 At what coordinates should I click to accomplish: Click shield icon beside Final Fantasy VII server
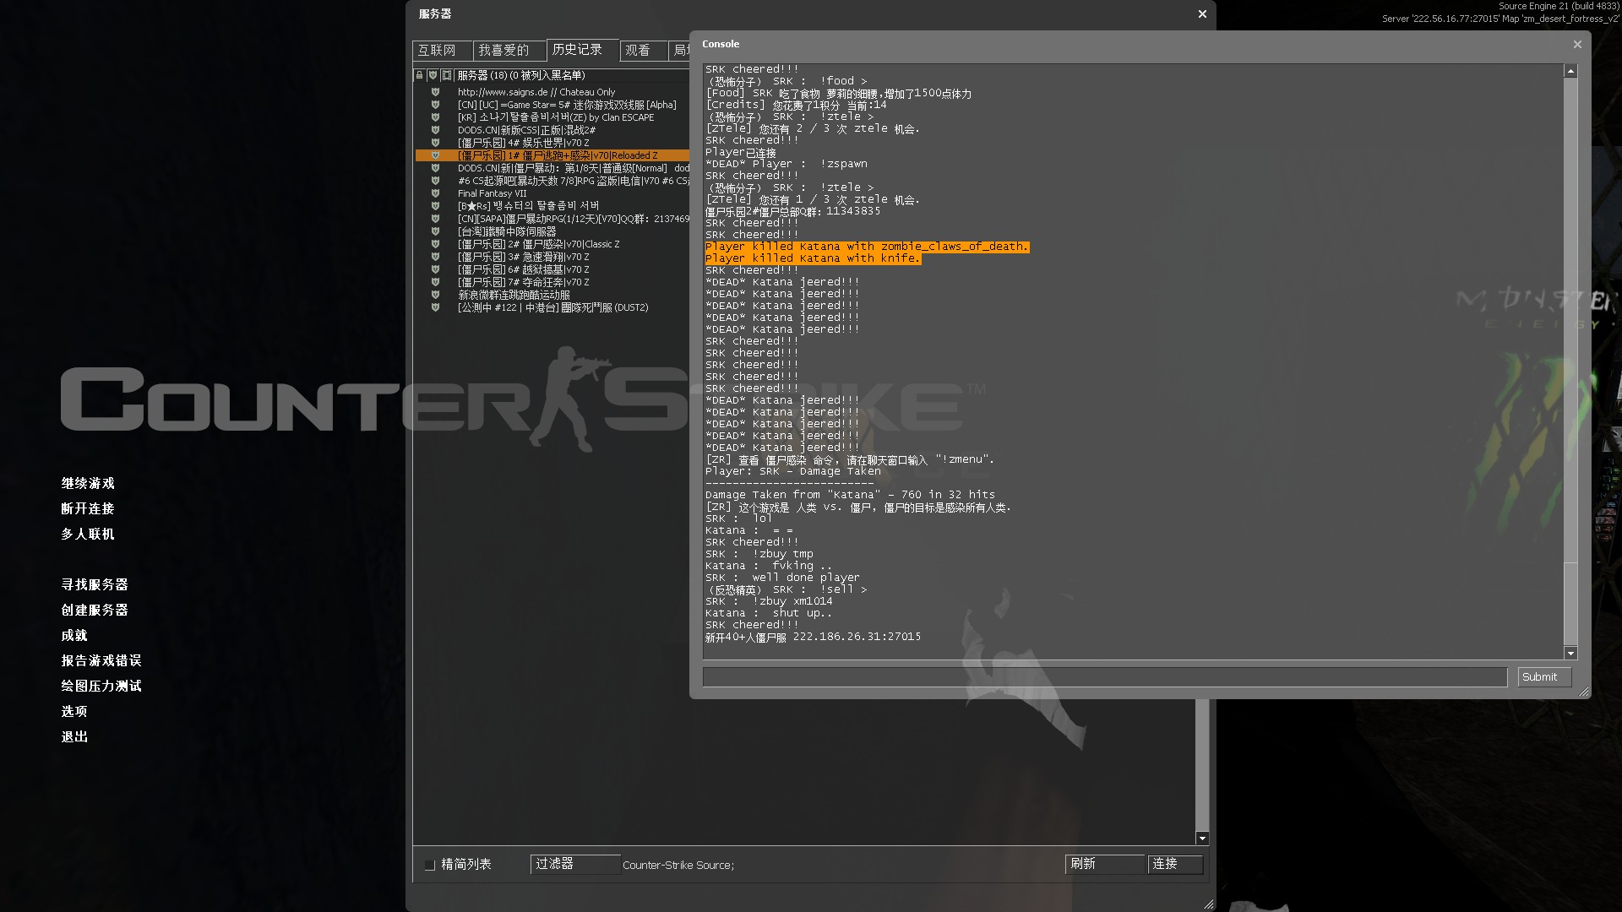click(435, 193)
